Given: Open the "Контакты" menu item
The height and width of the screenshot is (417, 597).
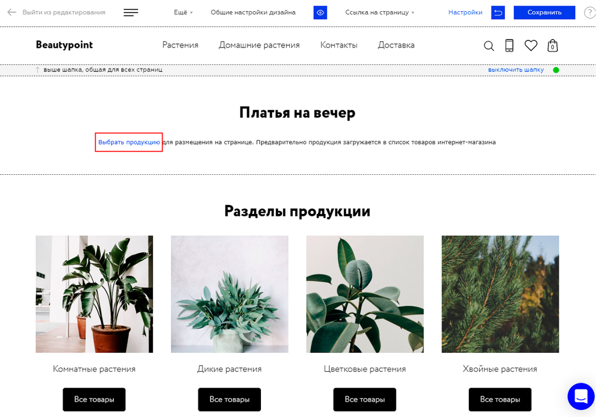Looking at the screenshot, I should point(339,45).
